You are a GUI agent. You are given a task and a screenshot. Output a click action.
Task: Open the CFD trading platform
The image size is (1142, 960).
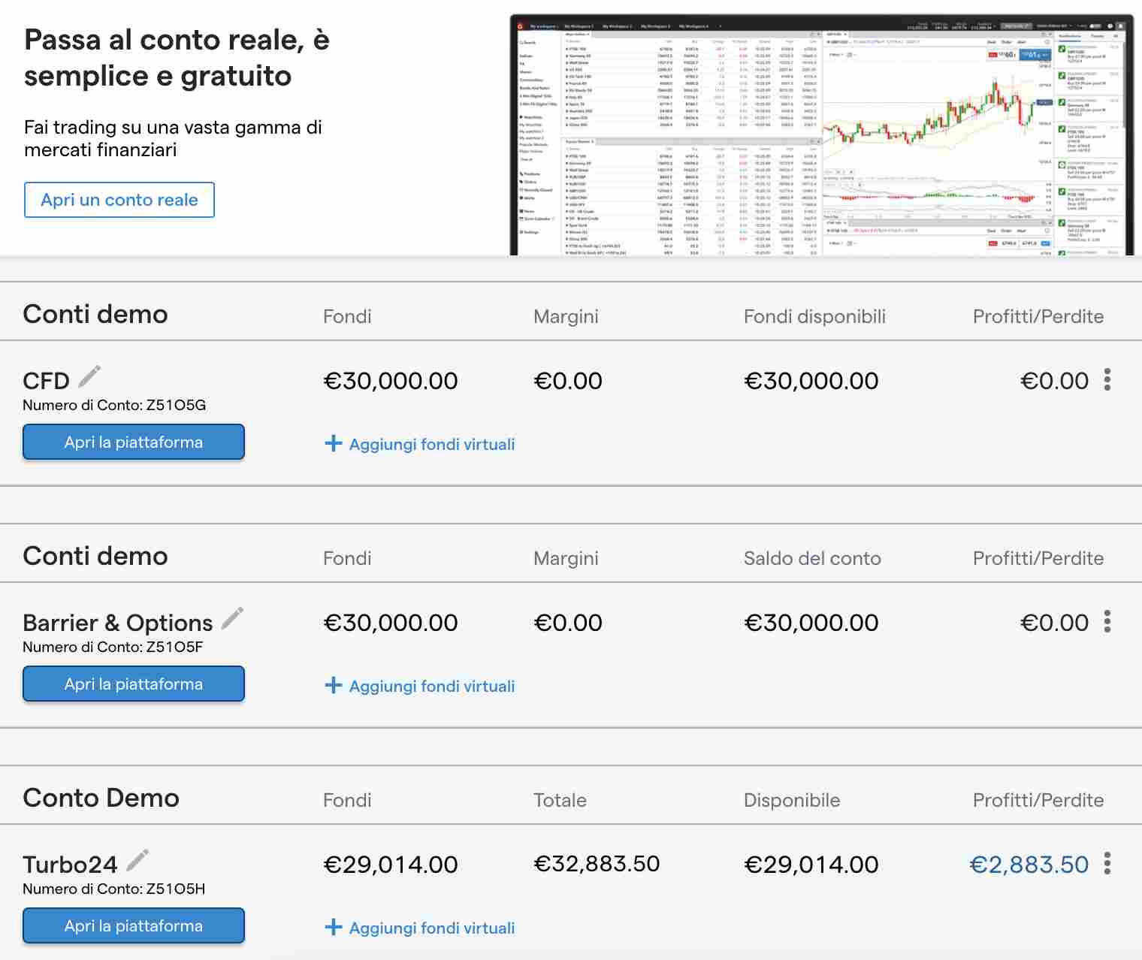[133, 442]
